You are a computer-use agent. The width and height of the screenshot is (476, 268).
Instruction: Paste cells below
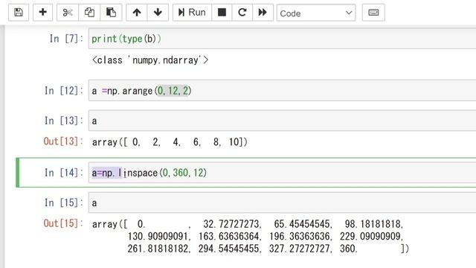111,13
